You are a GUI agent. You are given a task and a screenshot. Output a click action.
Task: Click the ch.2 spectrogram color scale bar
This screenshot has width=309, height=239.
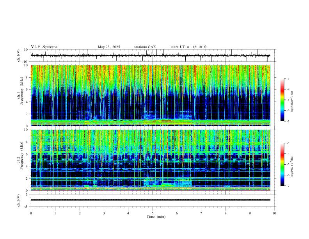point(282,164)
